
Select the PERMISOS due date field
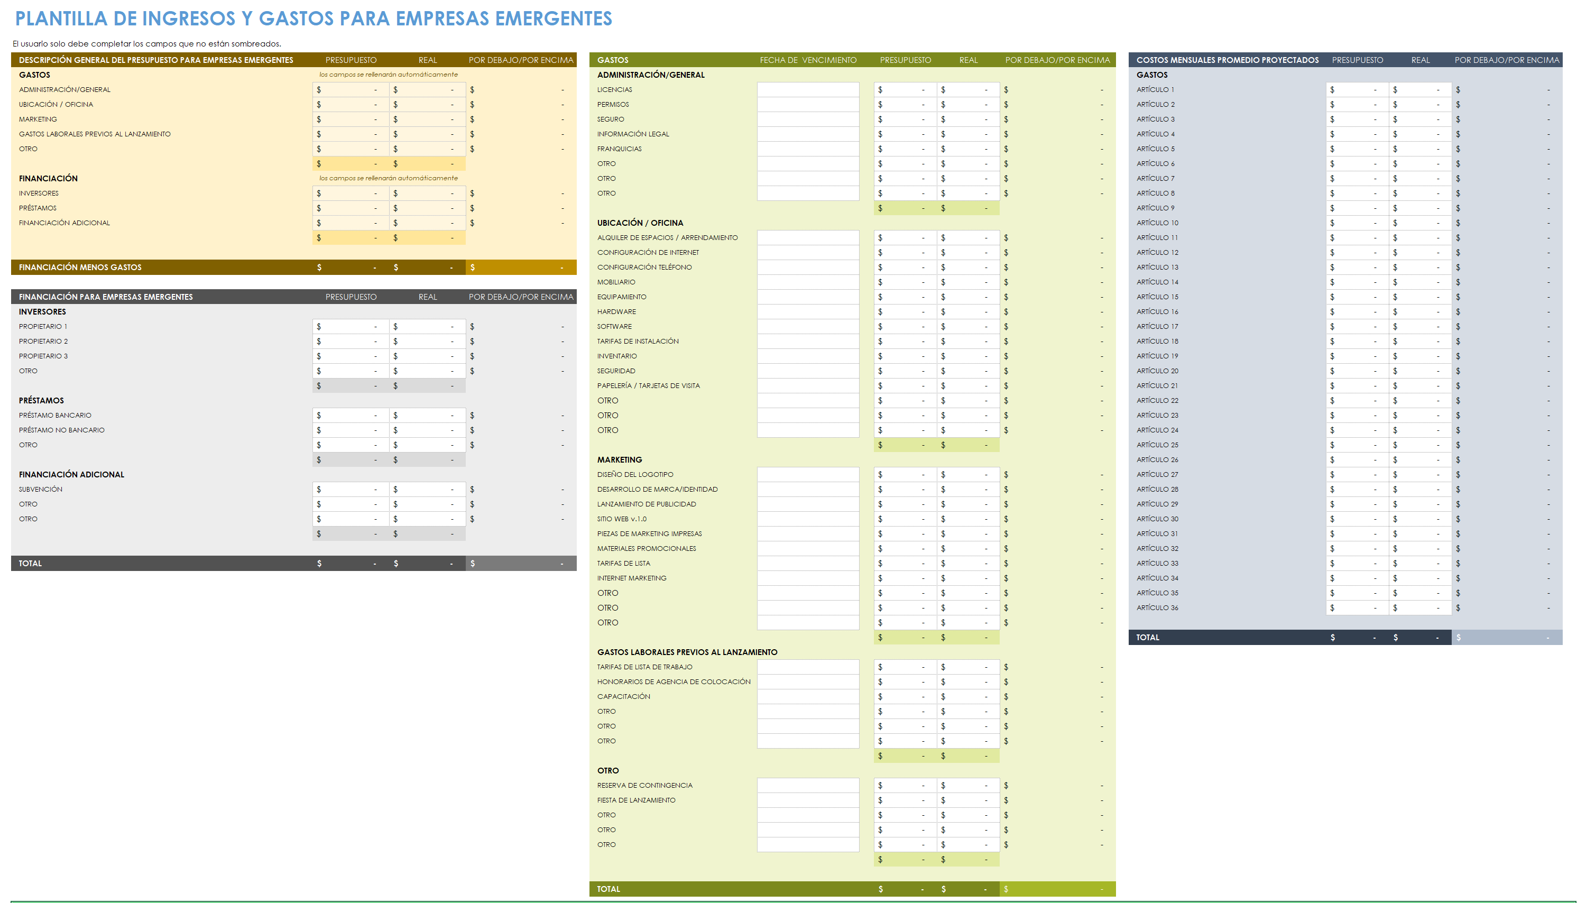(x=807, y=105)
